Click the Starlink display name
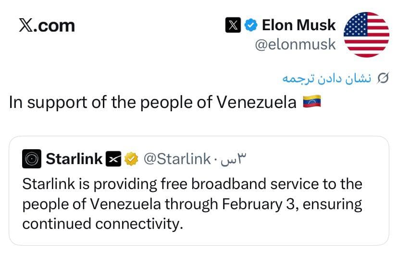The height and width of the screenshot is (261, 398). 74,159
